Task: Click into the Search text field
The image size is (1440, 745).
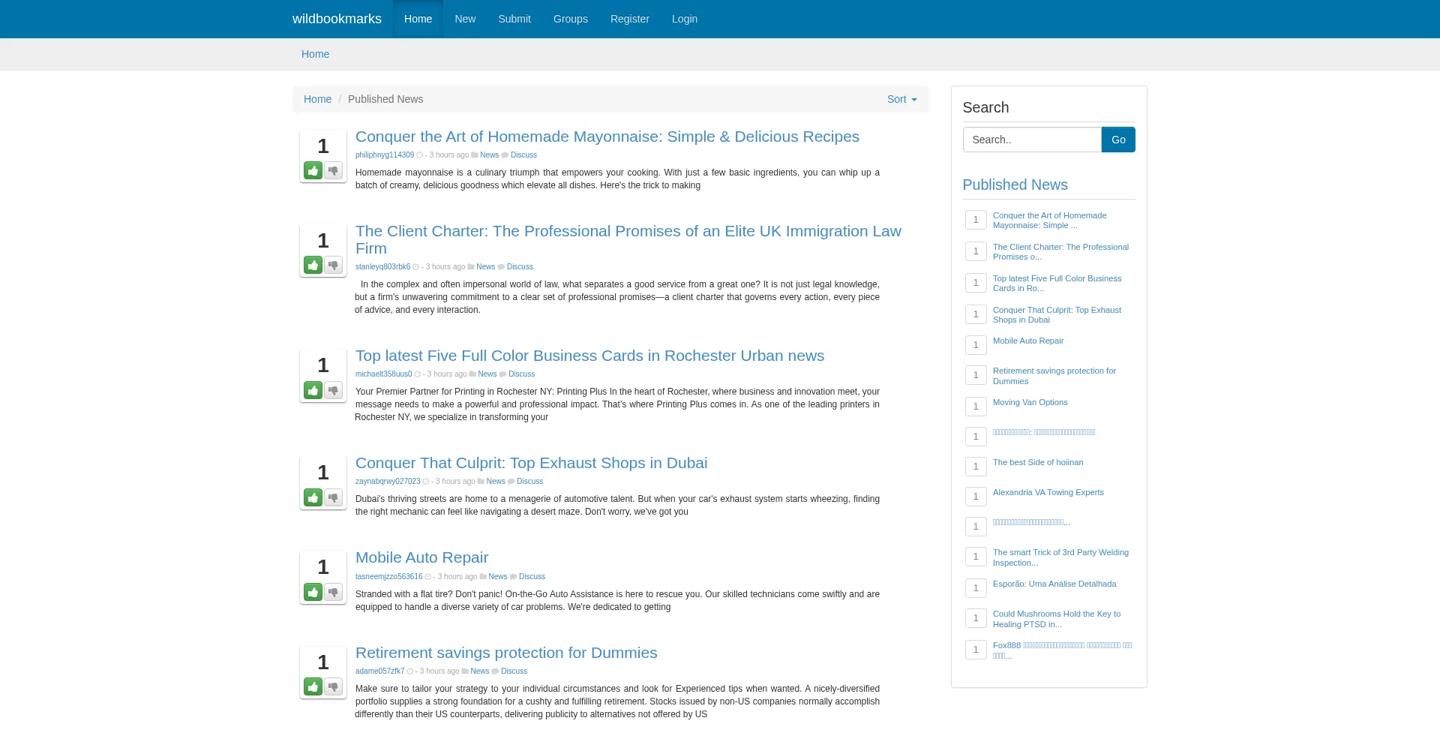Action: (x=1032, y=140)
